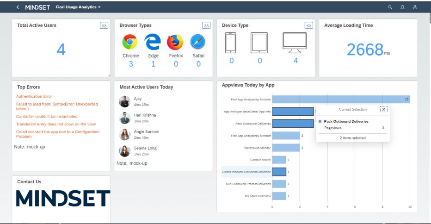
Task: Click the name Angie Santoni
Action: pos(147,131)
